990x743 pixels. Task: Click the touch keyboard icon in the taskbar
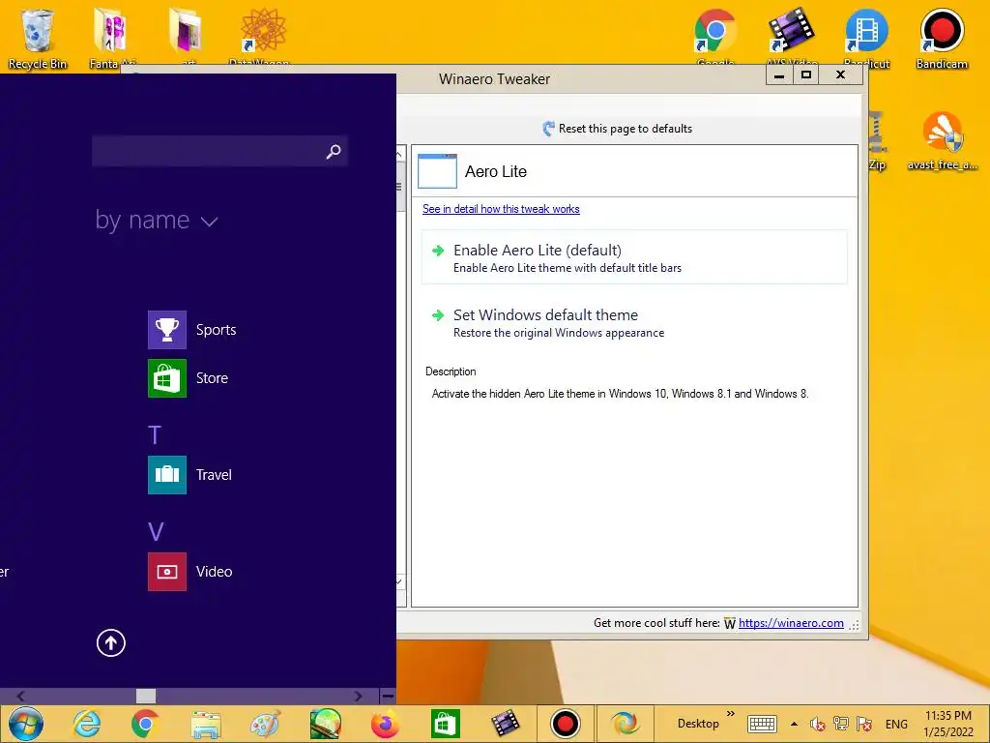click(x=762, y=724)
